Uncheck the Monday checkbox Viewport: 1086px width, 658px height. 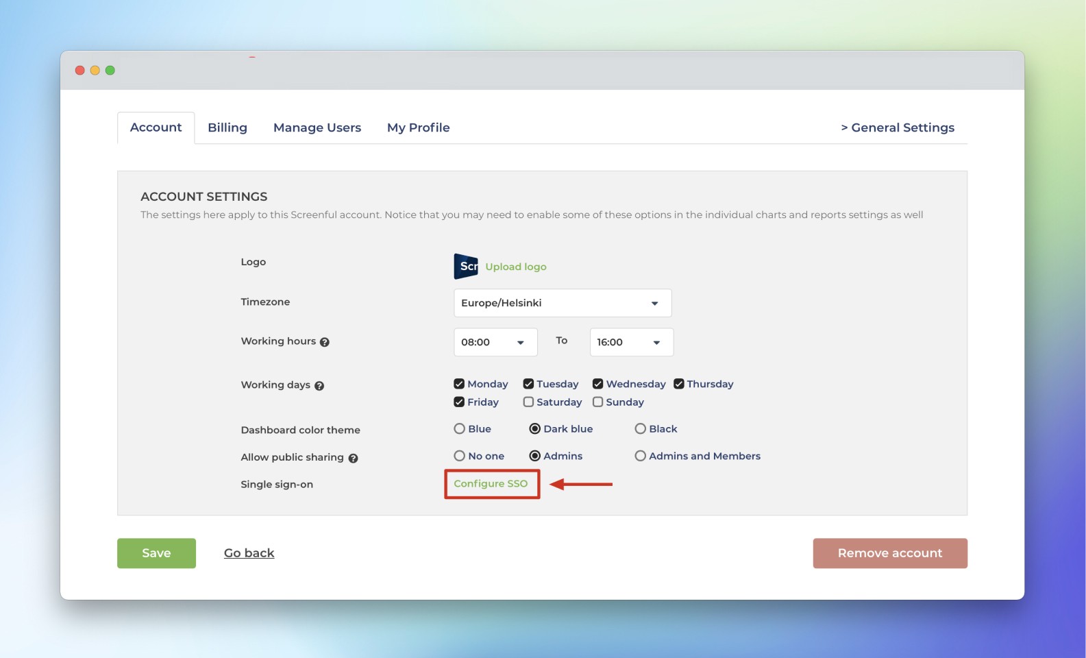pos(459,384)
